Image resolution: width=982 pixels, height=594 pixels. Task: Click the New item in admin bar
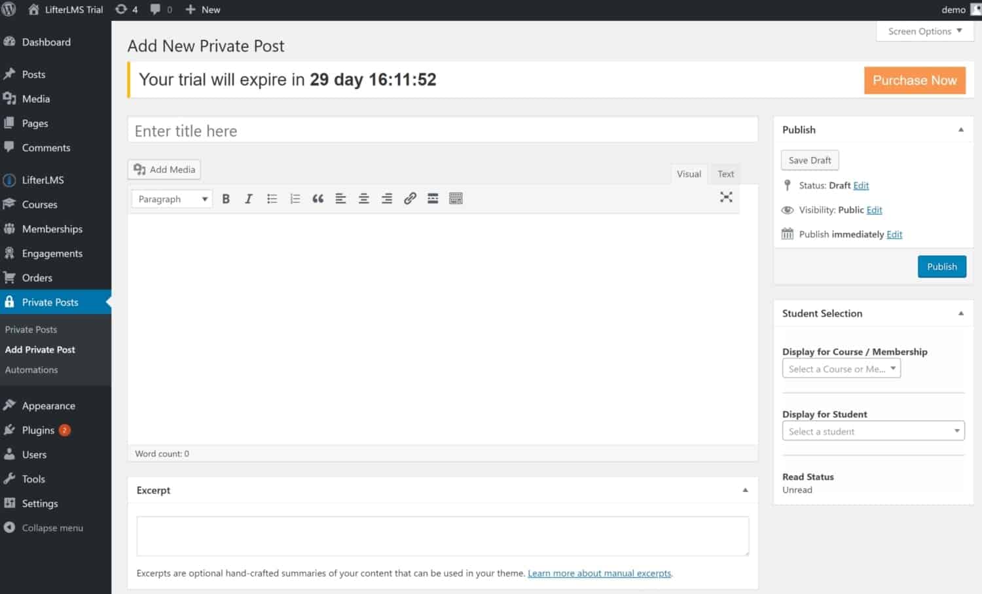tap(203, 9)
